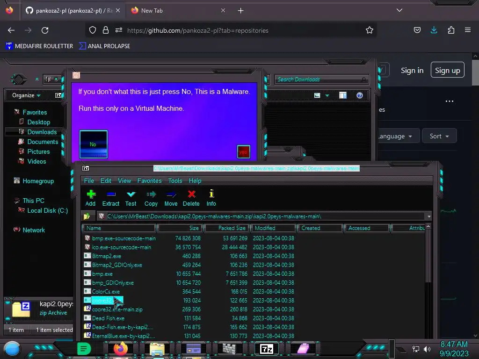Open the green notes app on the taskbar
Screen dimensions: 479x359
(84, 349)
